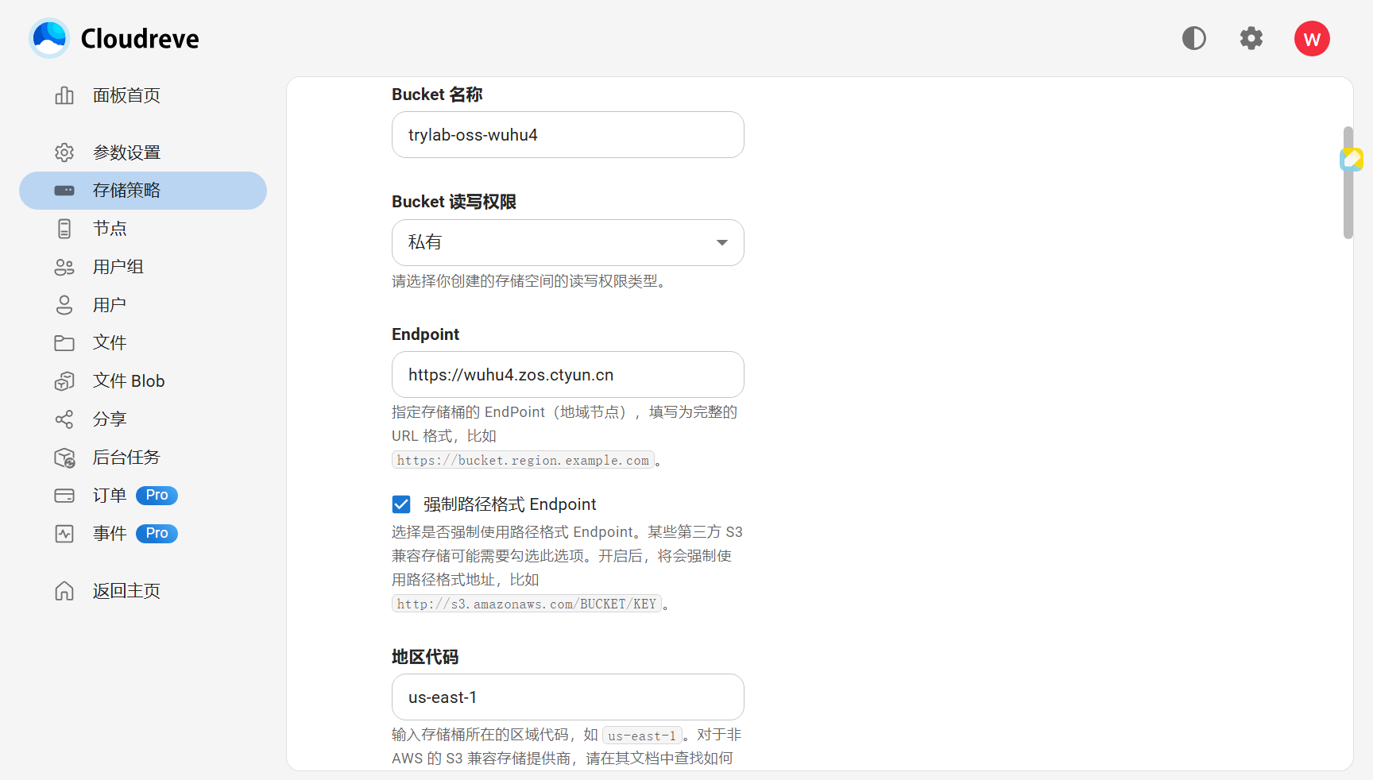Screen dimensions: 1373x780
Task: Open the 后台任务 page
Action: 126,457
